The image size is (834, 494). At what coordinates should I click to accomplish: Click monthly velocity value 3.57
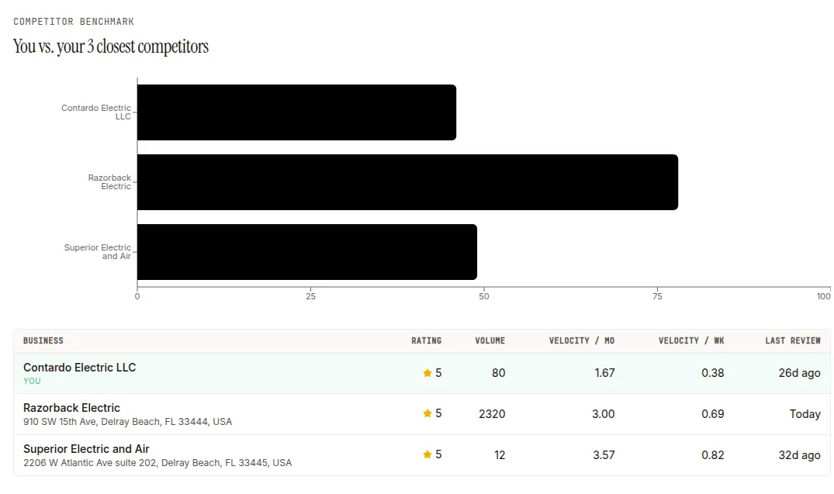604,455
